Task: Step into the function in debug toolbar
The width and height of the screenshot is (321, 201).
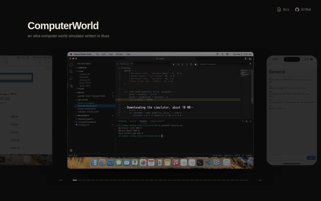Action: tap(182, 64)
